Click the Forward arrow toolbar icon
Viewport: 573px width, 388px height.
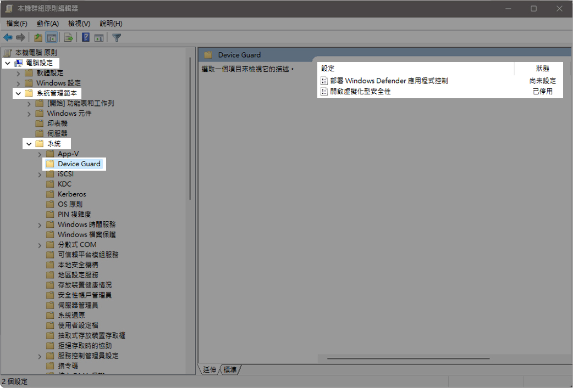tap(21, 37)
